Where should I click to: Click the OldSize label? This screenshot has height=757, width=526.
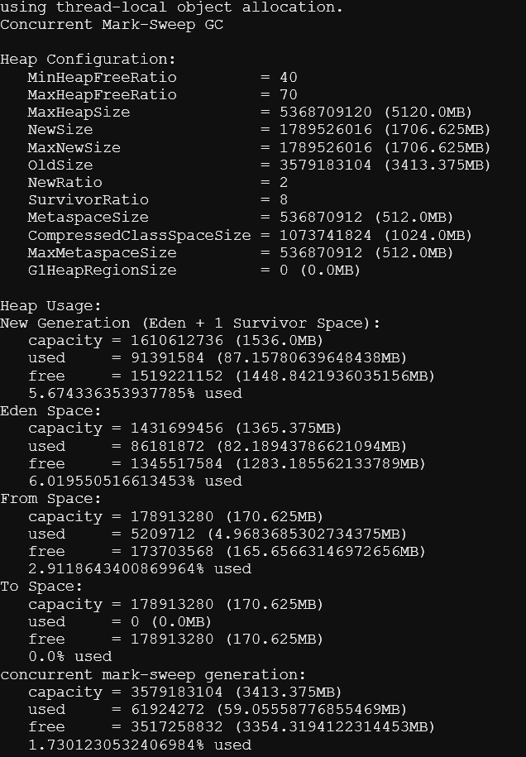tap(60, 165)
